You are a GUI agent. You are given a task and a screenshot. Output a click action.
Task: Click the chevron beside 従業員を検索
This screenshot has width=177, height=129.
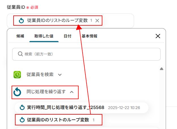pyautogui.click(x=60, y=75)
